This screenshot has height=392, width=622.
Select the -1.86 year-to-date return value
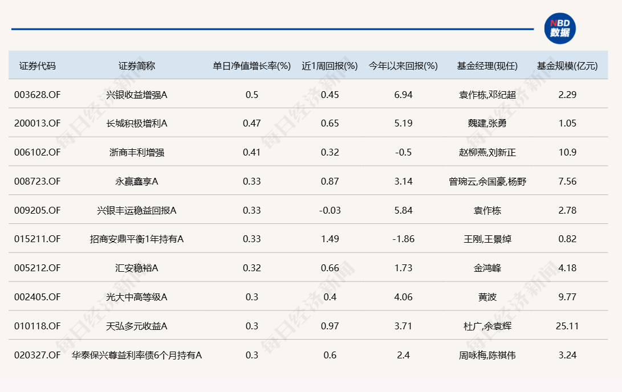point(403,239)
